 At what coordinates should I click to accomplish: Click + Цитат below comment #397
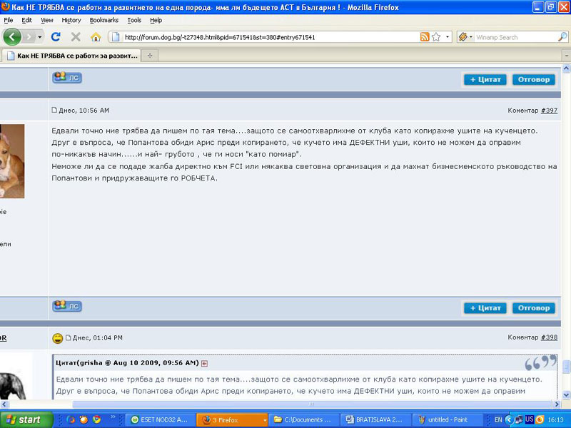(x=485, y=308)
